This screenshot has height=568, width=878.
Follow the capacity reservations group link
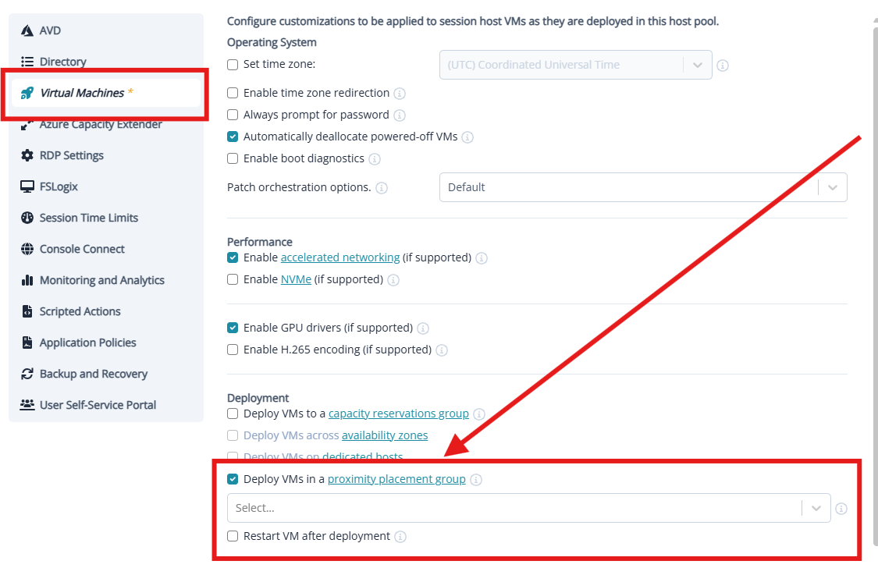tap(399, 414)
